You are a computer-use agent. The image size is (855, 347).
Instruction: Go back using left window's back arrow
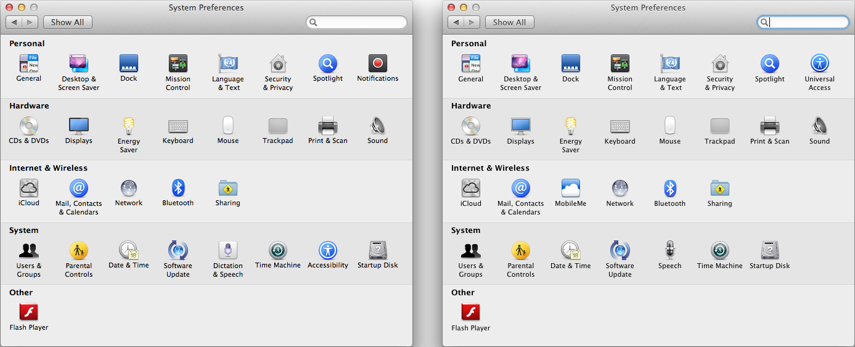pyautogui.click(x=14, y=22)
